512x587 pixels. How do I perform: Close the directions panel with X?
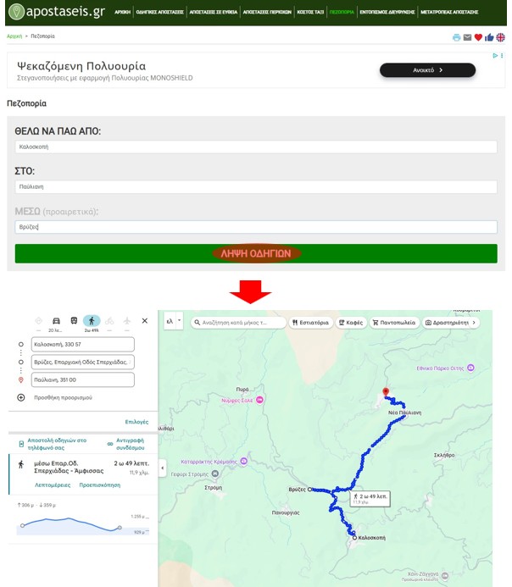point(145,321)
